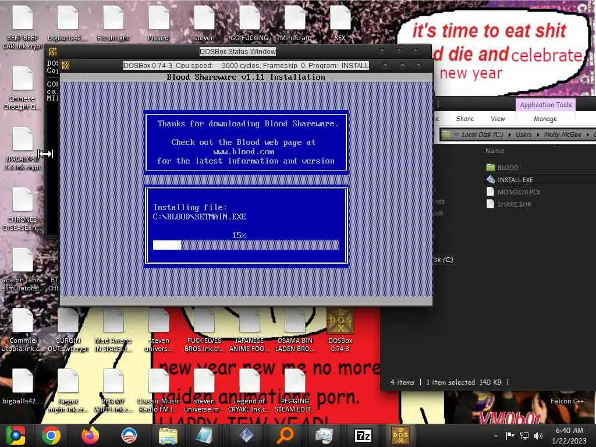This screenshot has width=596, height=447.
Task: Click the Blood Shareware v1.11 Installation header
Action: tap(246, 77)
